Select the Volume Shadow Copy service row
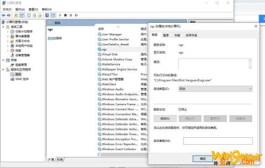 122,59
